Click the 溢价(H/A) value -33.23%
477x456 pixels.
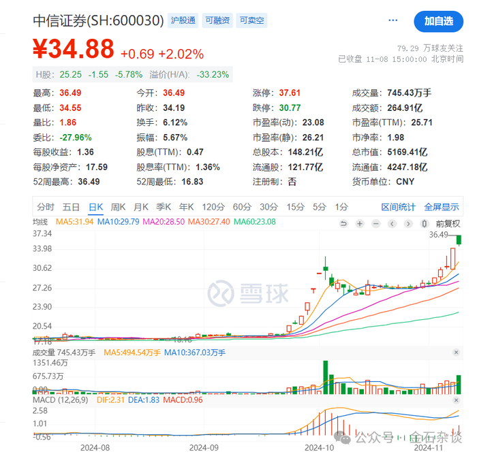pyautogui.click(x=213, y=74)
